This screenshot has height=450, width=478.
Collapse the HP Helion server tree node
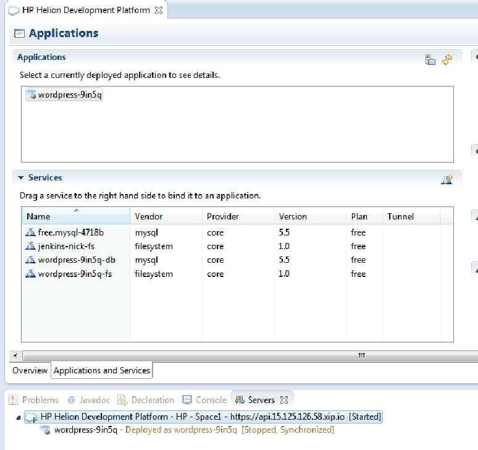(x=19, y=417)
